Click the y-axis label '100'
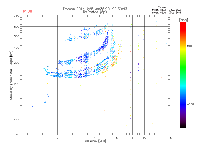Viewport: 200px width, 150px height. coord(17,120)
